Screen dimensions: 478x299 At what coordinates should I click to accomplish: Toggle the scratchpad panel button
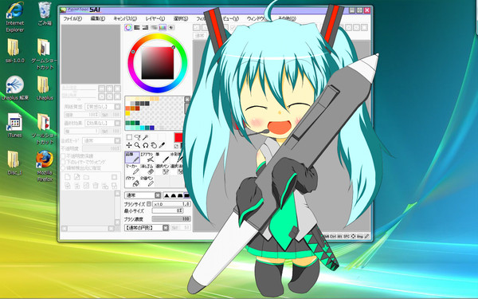[x=171, y=27]
